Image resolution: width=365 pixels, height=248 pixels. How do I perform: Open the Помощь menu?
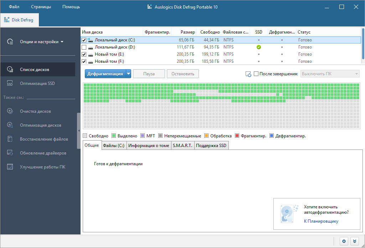pyautogui.click(x=71, y=7)
